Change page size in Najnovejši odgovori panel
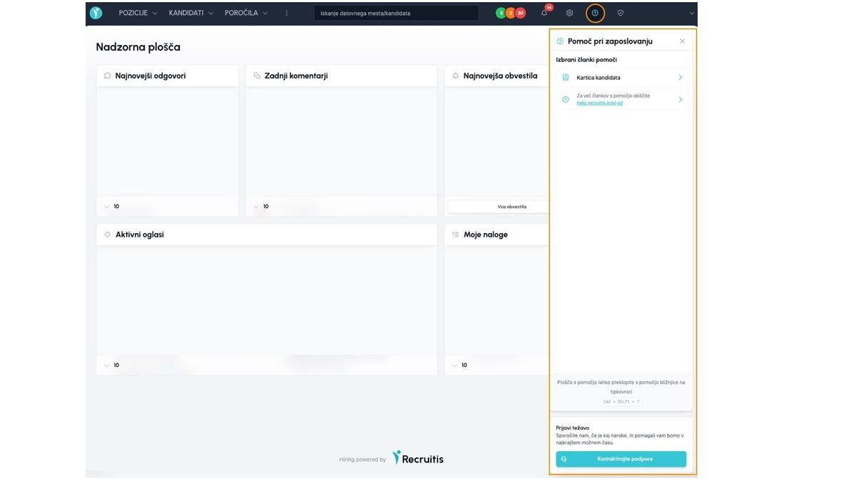 112,207
